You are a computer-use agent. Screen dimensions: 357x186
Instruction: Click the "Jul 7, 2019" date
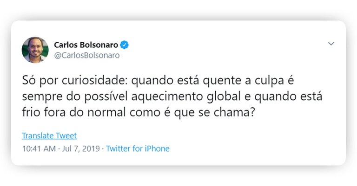tap(81, 149)
